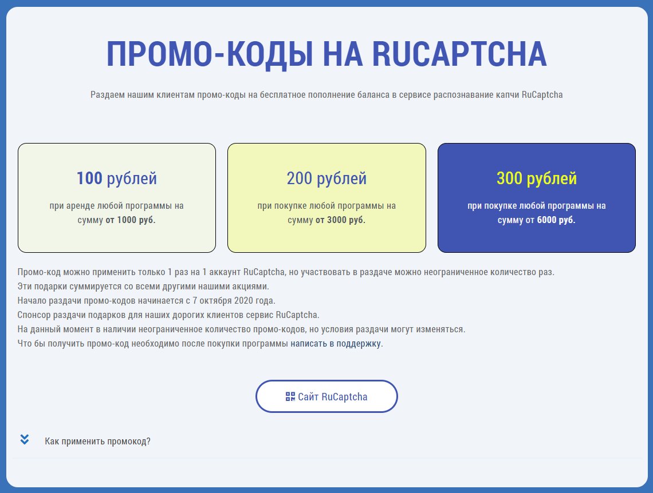653x493 pixels.
Task: Click the double-chevron icon next to promo instructions
Action: pos(23,440)
